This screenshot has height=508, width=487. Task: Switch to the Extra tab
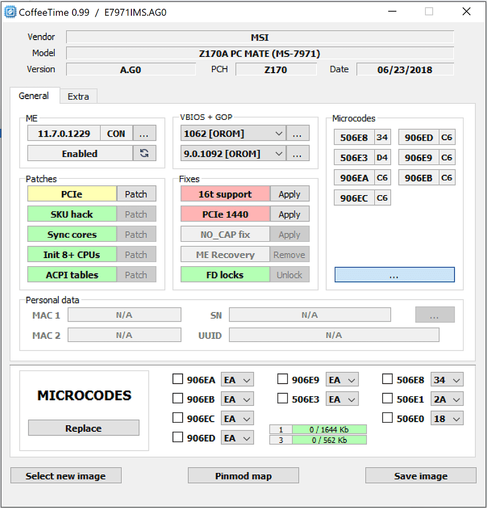pyautogui.click(x=78, y=96)
